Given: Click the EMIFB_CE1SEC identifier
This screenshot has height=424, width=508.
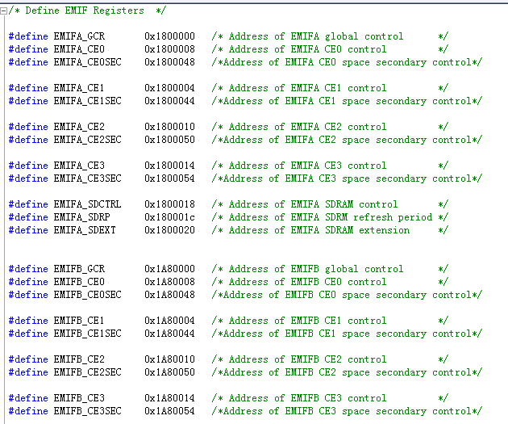Looking at the screenshot, I should pyautogui.click(x=87, y=334).
